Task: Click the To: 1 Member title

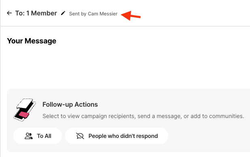Action: coord(36,13)
